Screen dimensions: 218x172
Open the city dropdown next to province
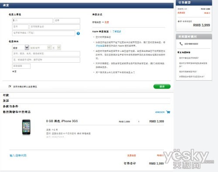[x=40, y=47]
